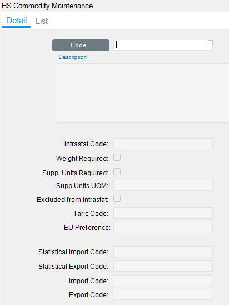Click the Statistical Import Code label
229x305 pixels.
coord(73,252)
